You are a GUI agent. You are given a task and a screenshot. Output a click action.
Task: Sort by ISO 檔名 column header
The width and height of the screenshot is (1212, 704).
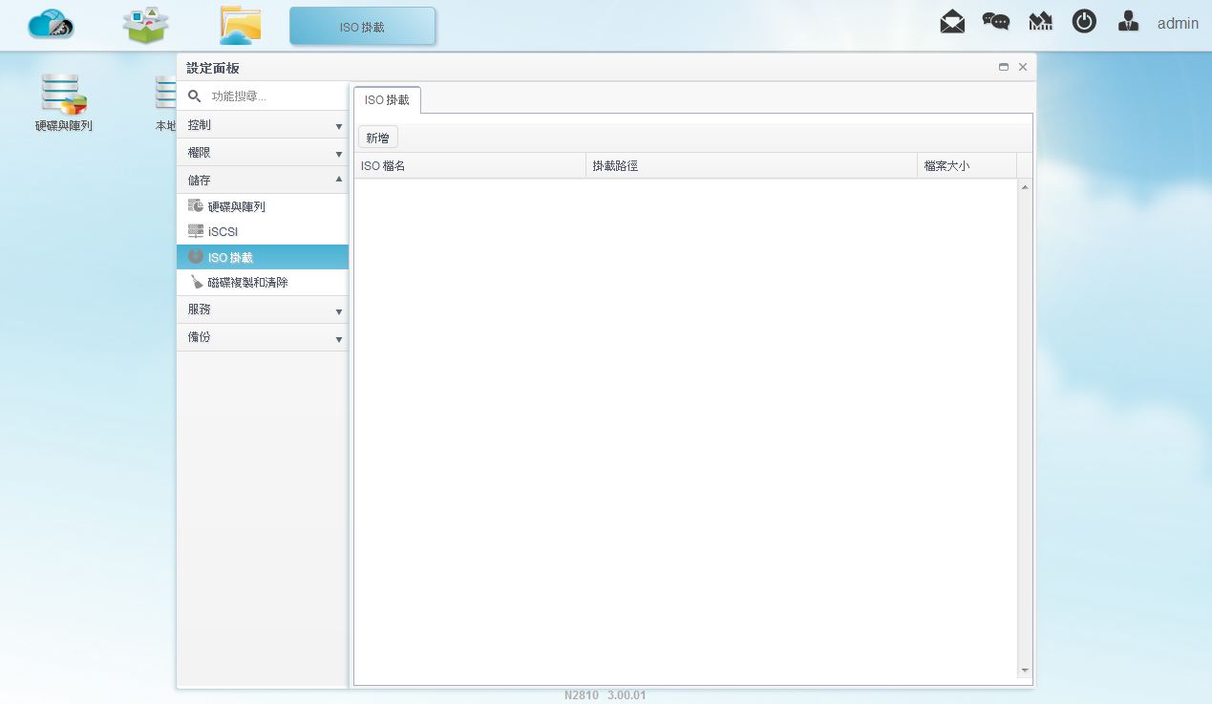click(470, 166)
